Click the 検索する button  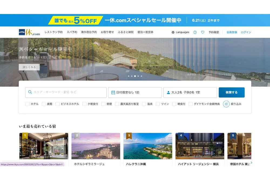pyautogui.click(x=232, y=92)
